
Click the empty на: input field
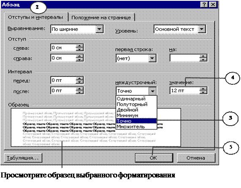185,58
